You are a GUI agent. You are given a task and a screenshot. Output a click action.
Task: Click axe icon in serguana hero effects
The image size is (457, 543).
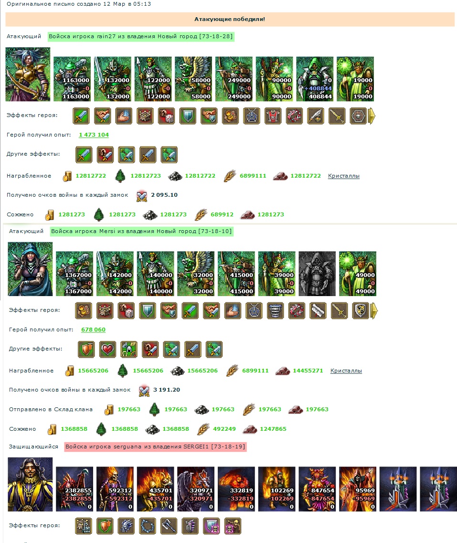pyautogui.click(x=169, y=526)
